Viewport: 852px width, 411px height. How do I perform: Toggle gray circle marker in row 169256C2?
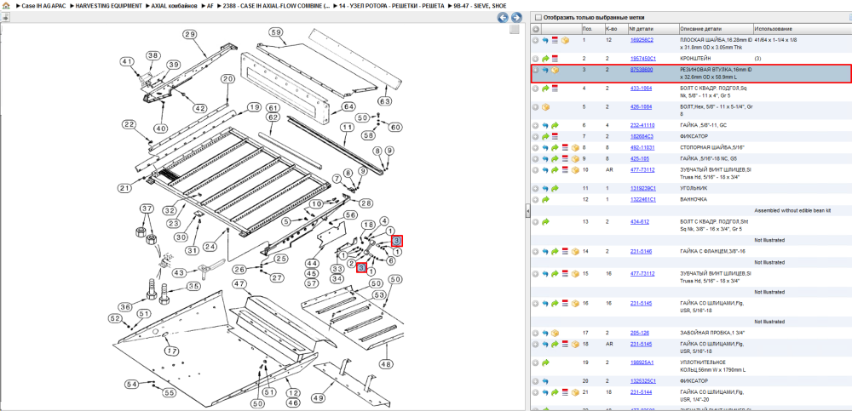(x=536, y=40)
